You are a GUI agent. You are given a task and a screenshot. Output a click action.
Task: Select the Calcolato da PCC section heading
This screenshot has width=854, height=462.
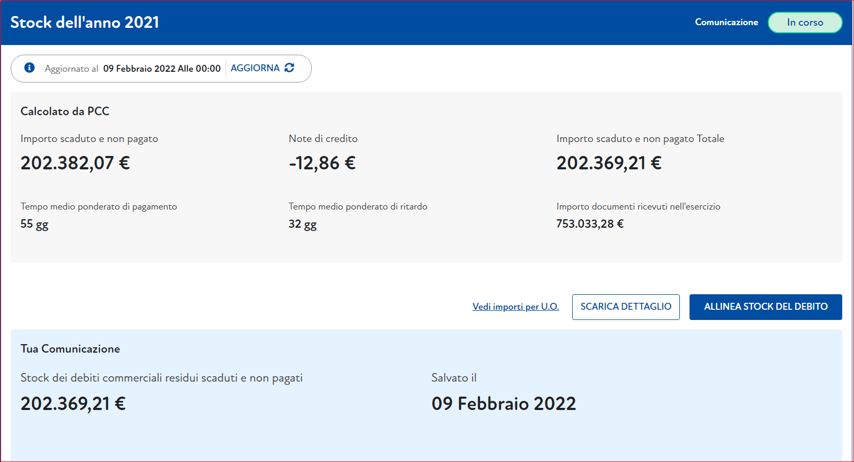pos(65,111)
